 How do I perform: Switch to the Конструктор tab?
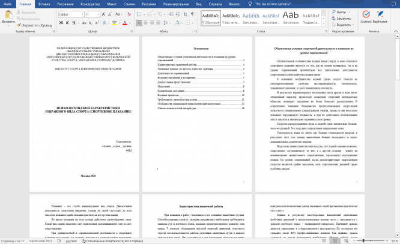click(x=90, y=4)
